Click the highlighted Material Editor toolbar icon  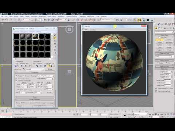point(139,20)
